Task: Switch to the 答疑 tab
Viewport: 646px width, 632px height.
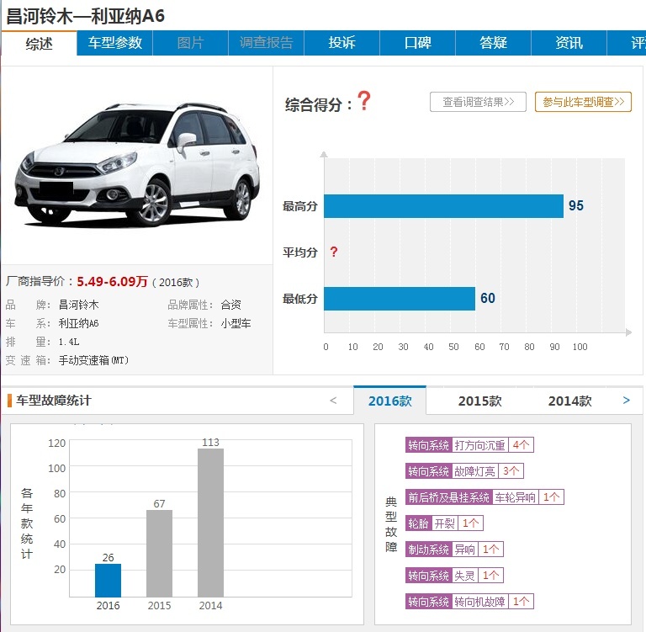Action: [493, 43]
